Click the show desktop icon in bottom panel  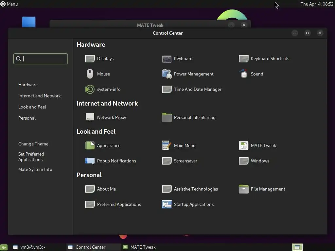pos(4,247)
